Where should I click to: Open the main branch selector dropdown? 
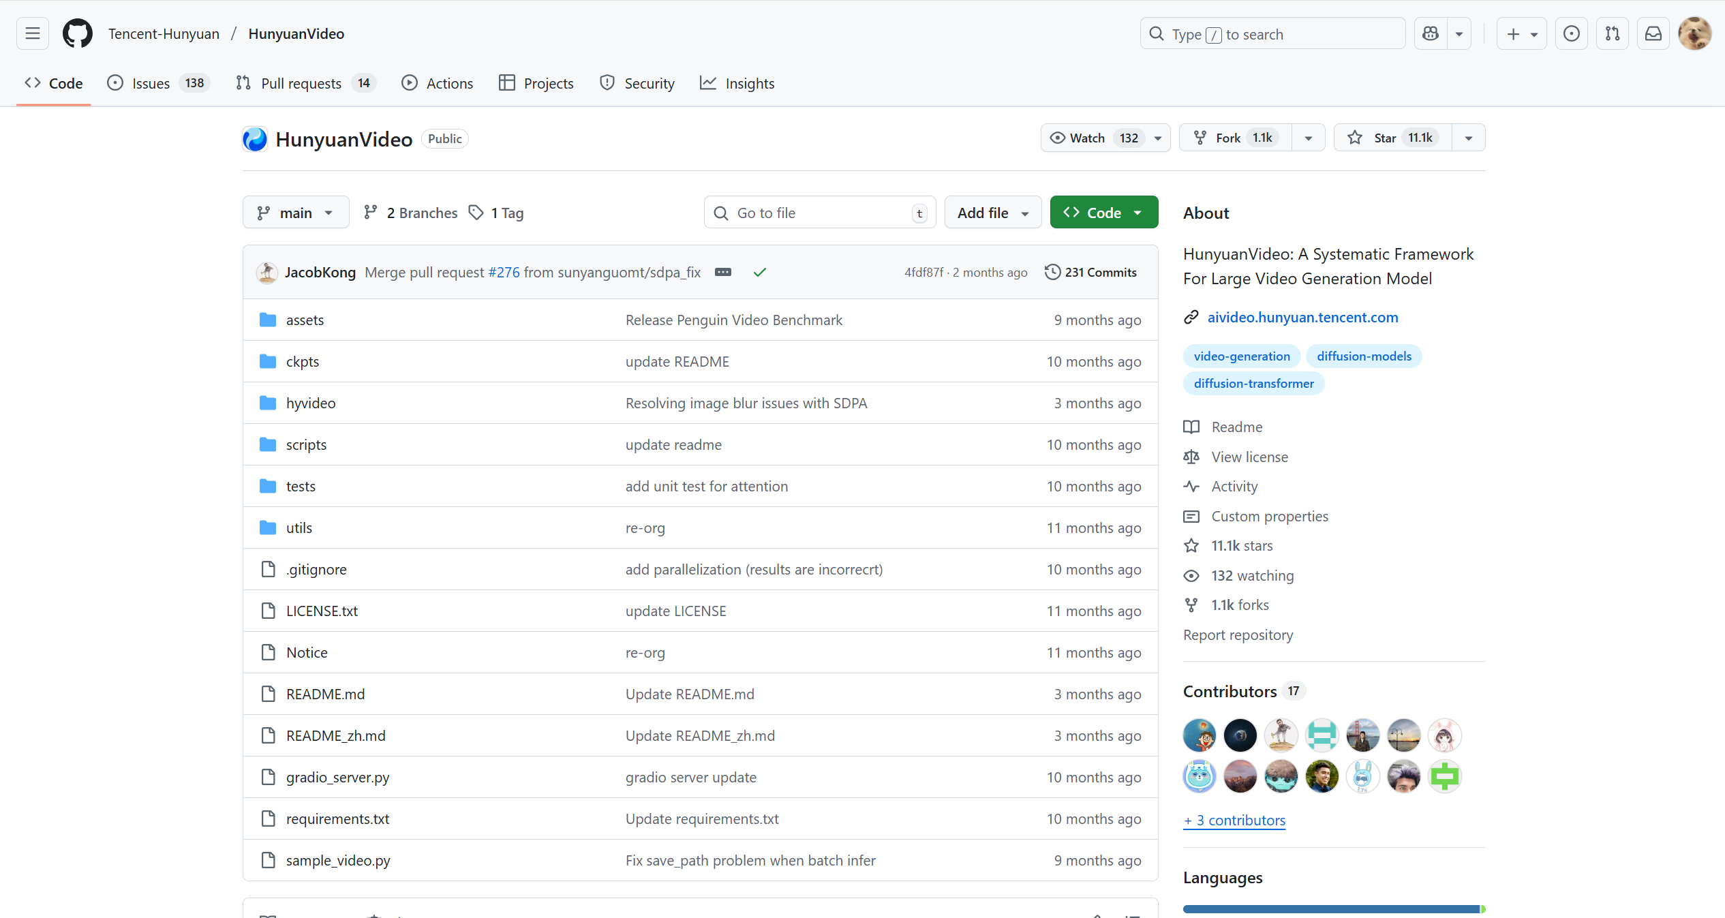295,213
